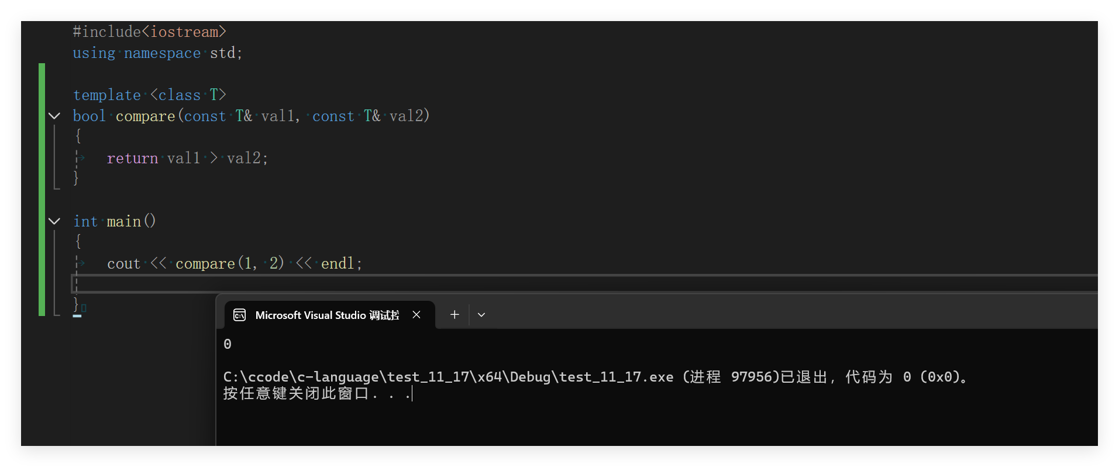Close the Microsoft Visual Studio debug tab
Viewport: 1119px width, 467px height.
click(416, 315)
